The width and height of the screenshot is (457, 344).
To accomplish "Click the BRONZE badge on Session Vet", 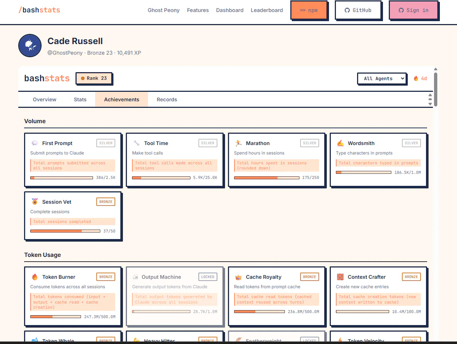I will coord(106,202).
